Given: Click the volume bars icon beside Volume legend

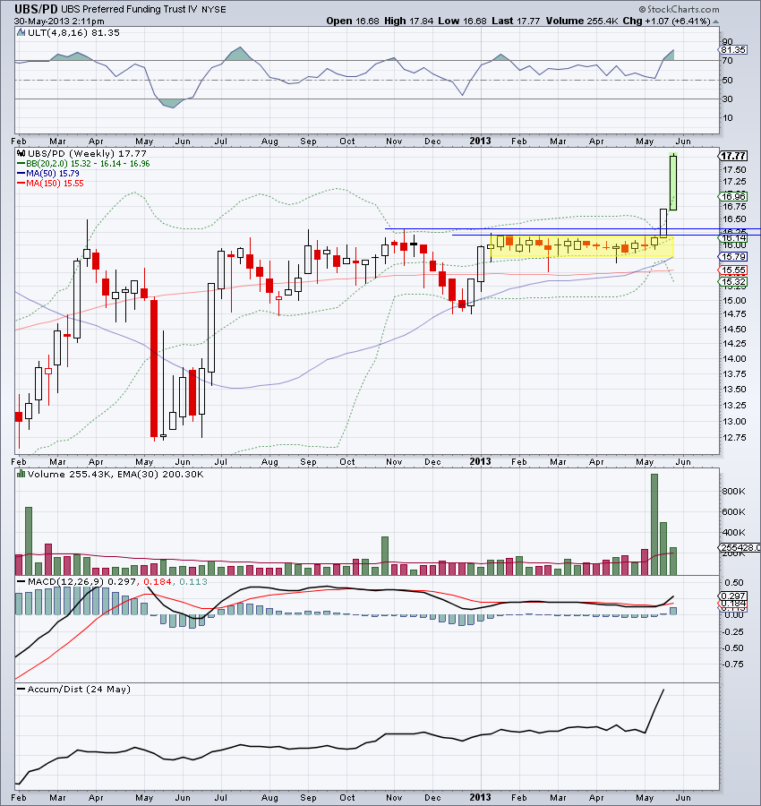Looking at the screenshot, I should [21, 474].
